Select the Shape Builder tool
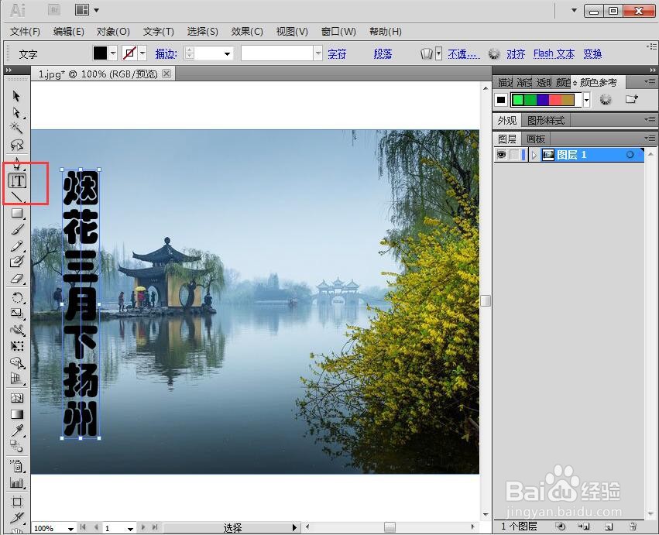The height and width of the screenshot is (535, 659). click(x=17, y=362)
